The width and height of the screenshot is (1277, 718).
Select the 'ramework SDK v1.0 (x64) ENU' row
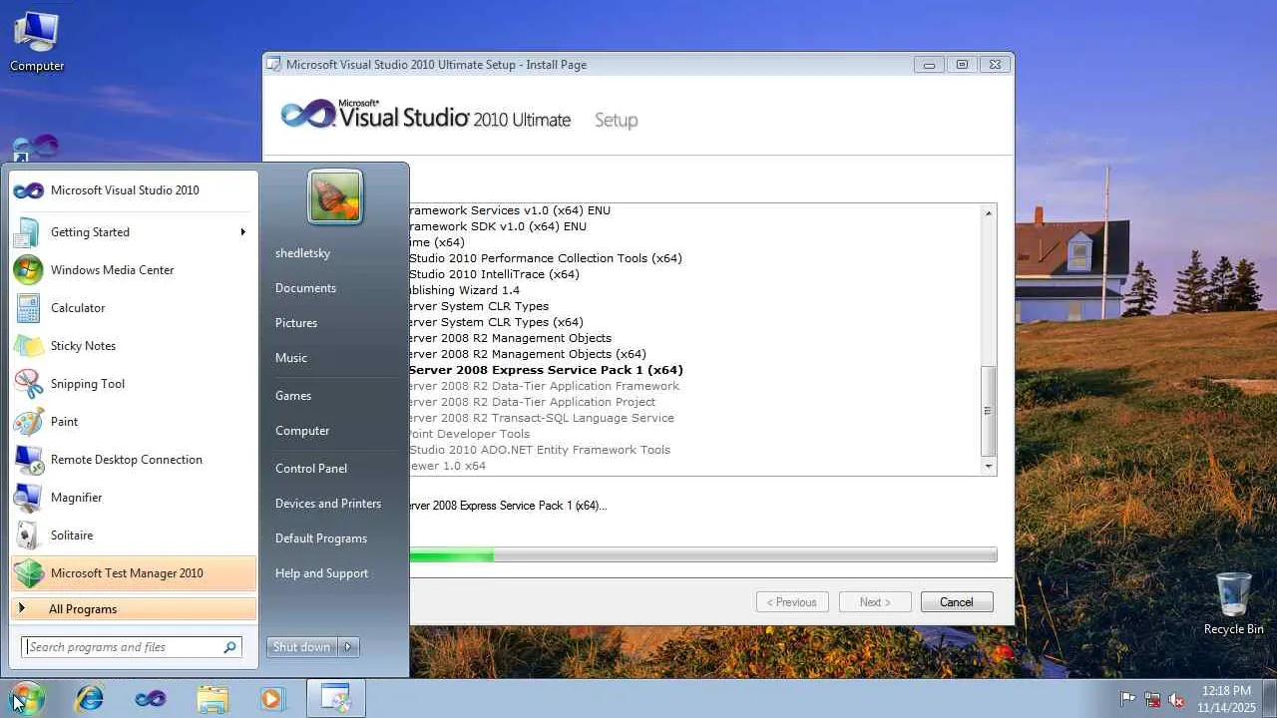coord(498,226)
